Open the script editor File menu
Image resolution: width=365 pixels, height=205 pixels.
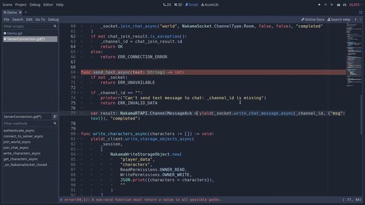tap(6, 19)
